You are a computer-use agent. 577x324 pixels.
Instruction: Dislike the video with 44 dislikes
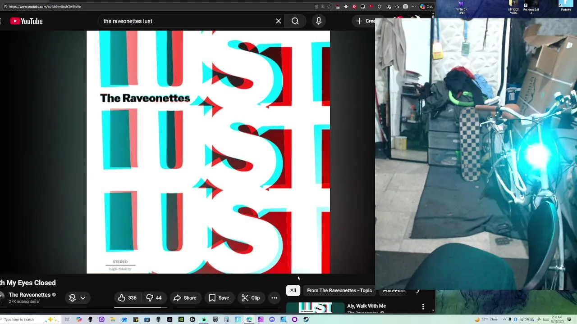tap(154, 298)
